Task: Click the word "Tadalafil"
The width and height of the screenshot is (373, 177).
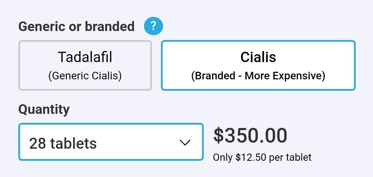Action: (x=85, y=57)
